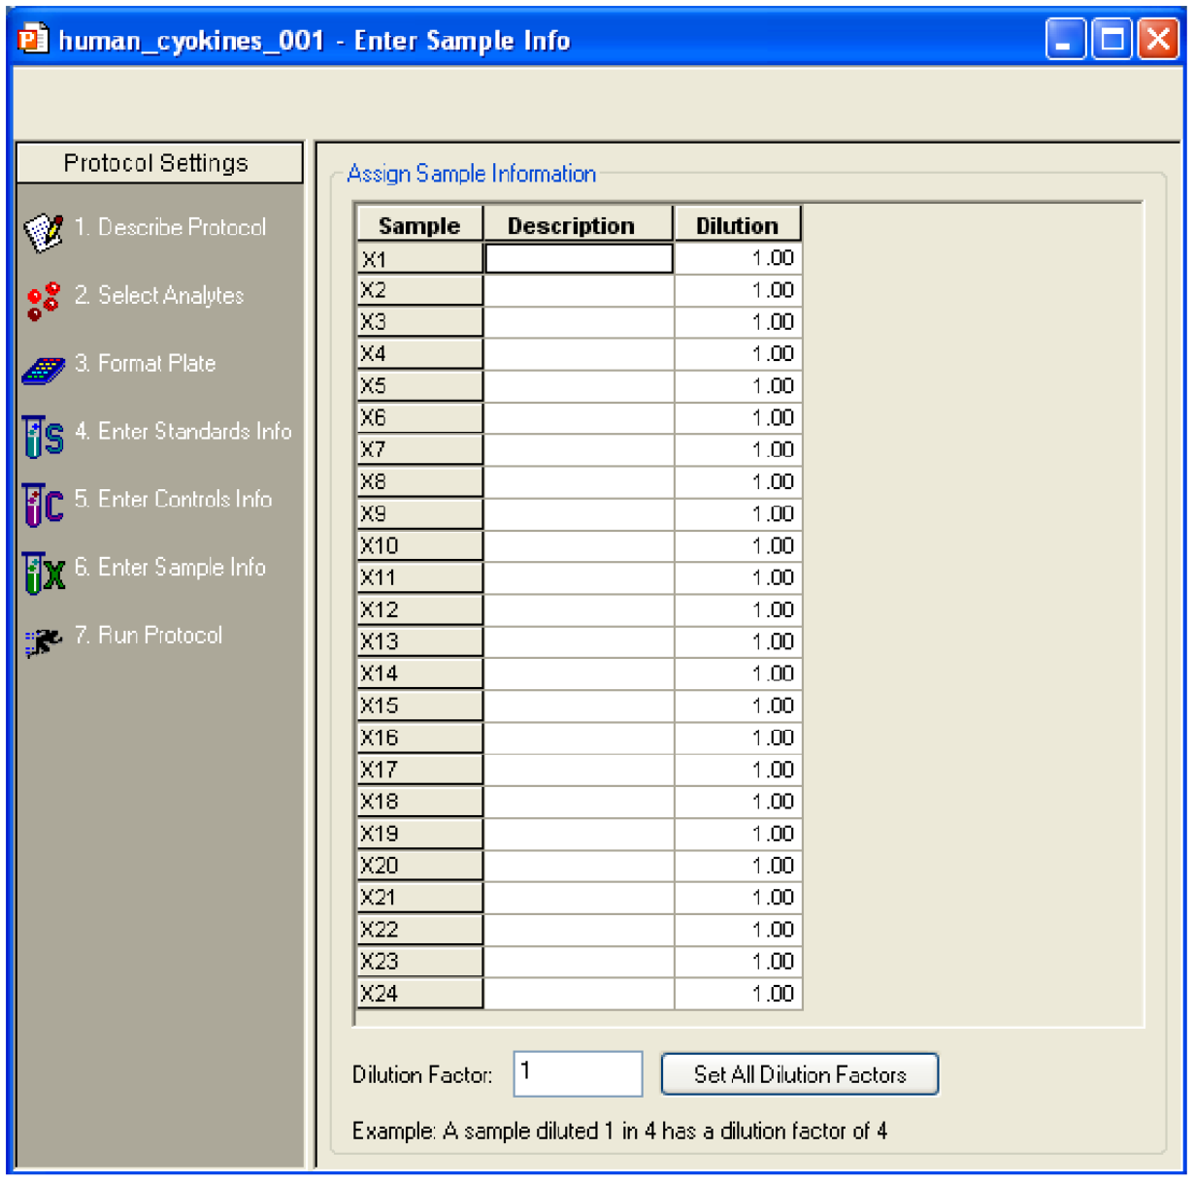Click the Dilution column header

(x=738, y=225)
